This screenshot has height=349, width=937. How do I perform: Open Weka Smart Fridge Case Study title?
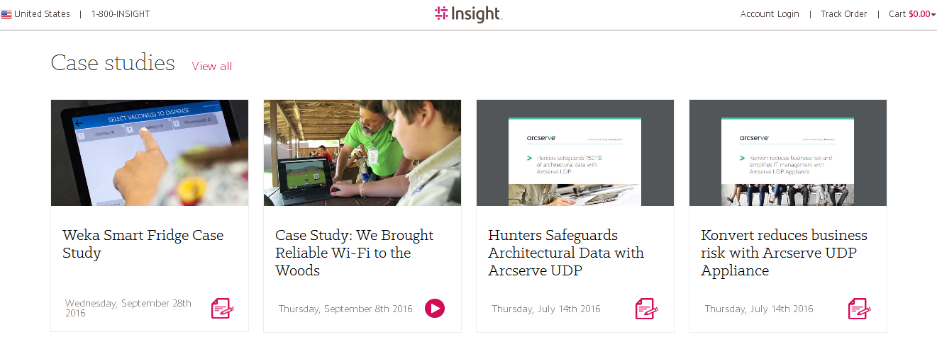point(143,244)
